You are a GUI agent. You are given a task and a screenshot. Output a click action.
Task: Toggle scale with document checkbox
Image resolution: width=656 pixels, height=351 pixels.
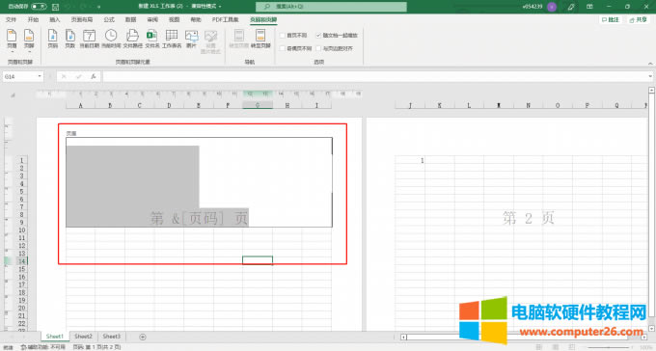[318, 36]
